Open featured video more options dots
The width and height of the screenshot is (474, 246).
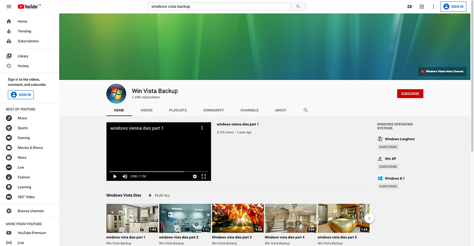[202, 128]
